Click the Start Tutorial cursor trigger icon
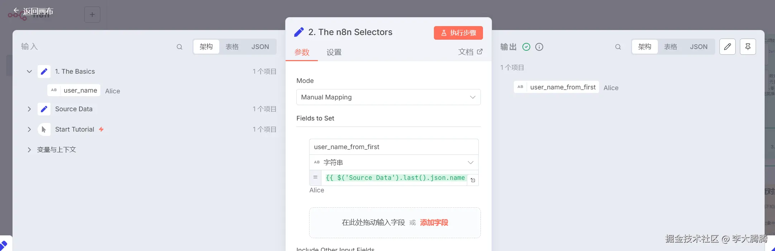The width and height of the screenshot is (775, 251). (44, 129)
